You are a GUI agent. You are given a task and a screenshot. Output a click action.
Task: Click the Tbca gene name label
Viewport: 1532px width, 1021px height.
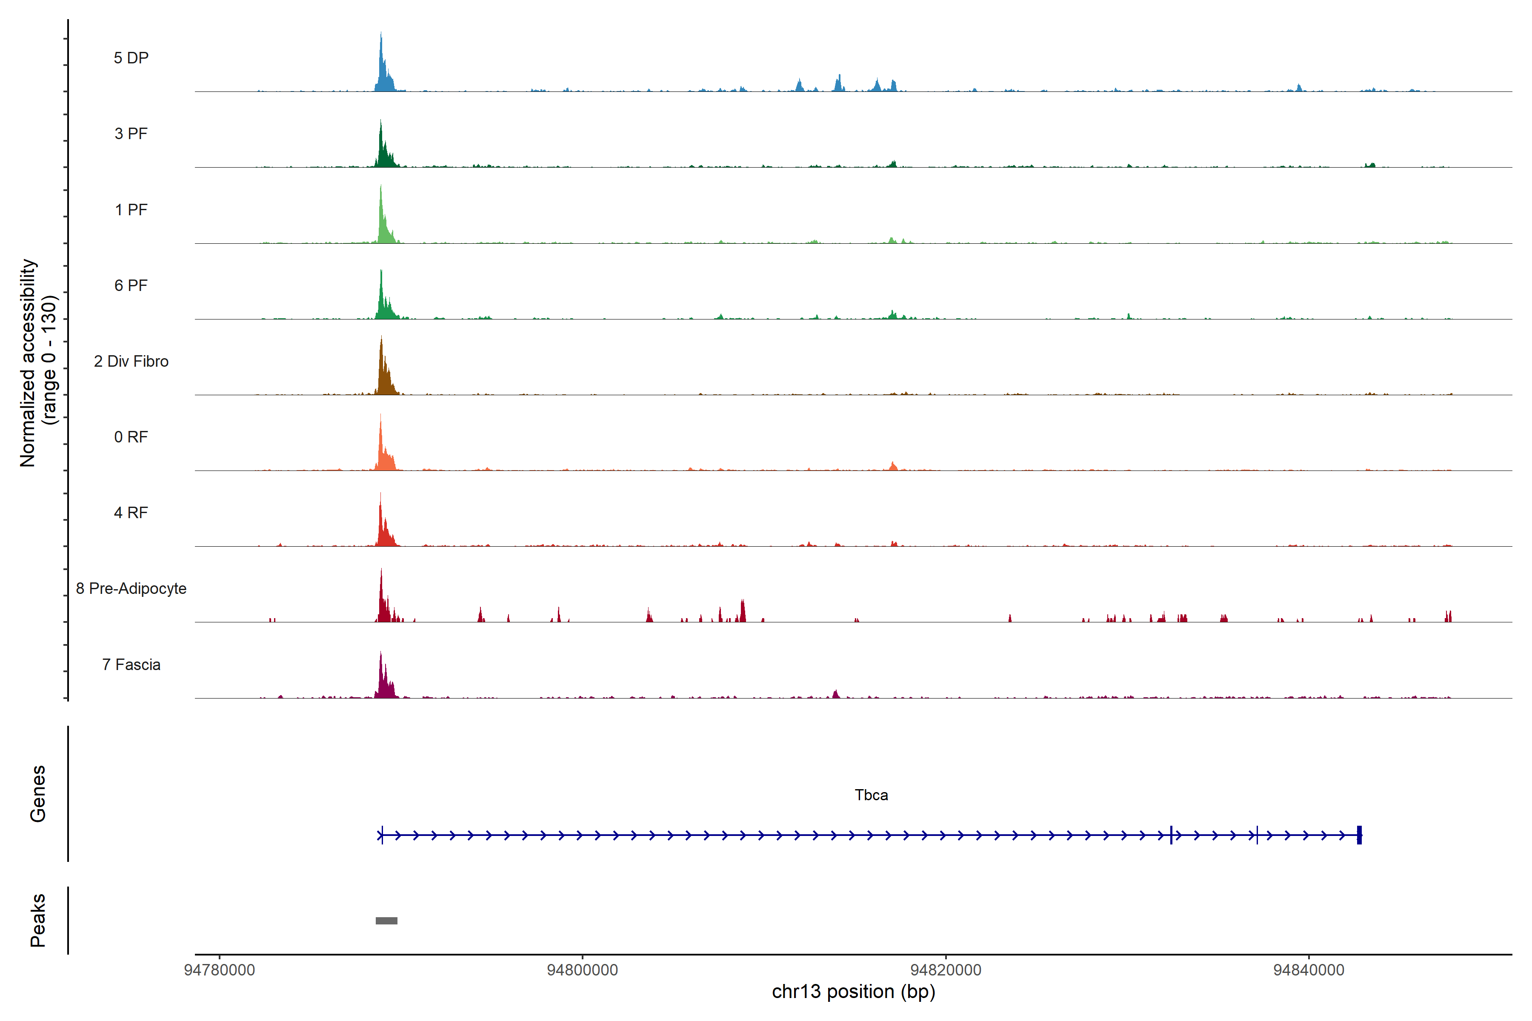point(871,795)
